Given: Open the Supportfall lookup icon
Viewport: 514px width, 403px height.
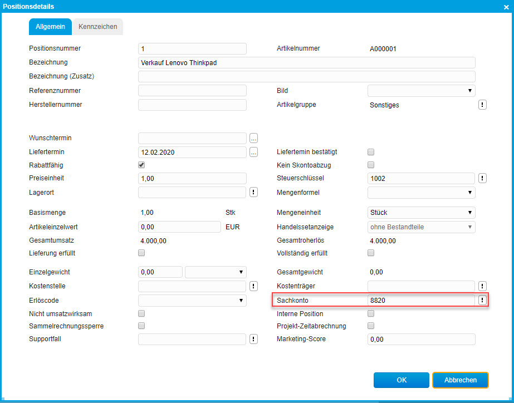Looking at the screenshot, I should [253, 339].
